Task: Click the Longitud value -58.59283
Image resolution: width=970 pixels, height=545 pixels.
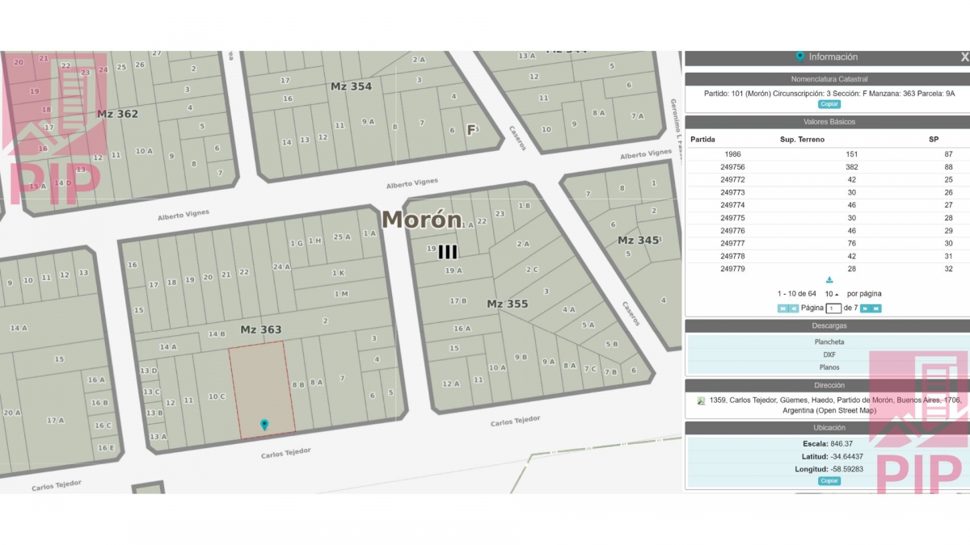Action: pyautogui.click(x=846, y=469)
